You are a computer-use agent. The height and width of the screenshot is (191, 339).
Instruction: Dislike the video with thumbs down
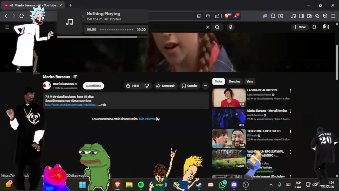point(147,86)
